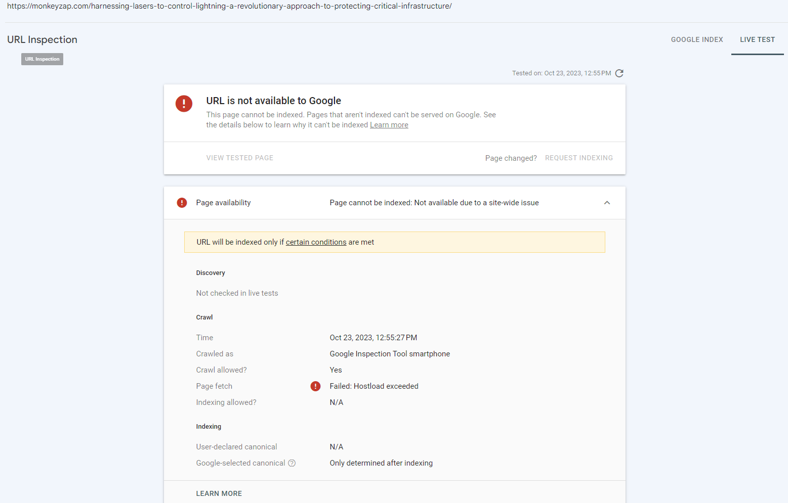This screenshot has width=788, height=503.
Task: Click Learn More at bottom of panel
Action: click(x=219, y=493)
